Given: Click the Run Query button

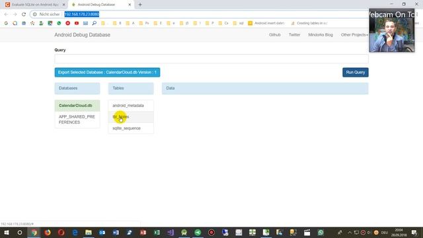Looking at the screenshot, I should click(356, 72).
